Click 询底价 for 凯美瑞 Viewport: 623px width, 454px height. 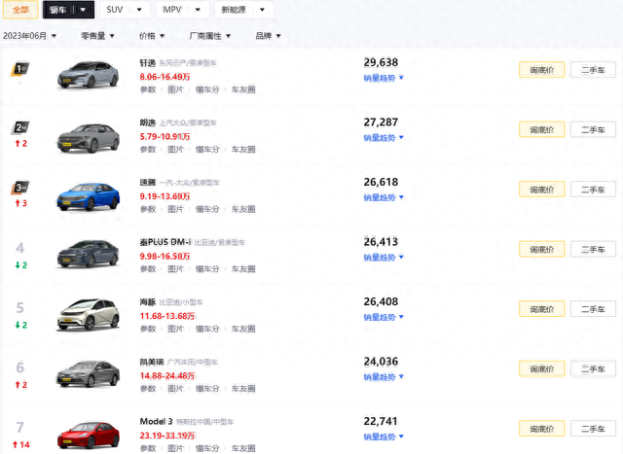coord(541,368)
